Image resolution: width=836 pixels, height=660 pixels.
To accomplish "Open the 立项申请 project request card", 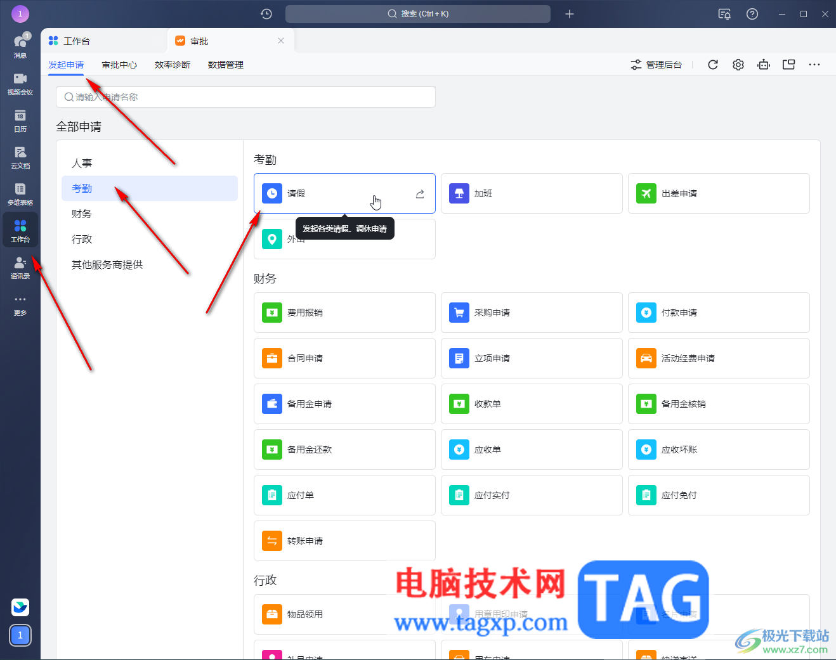I will [x=532, y=358].
